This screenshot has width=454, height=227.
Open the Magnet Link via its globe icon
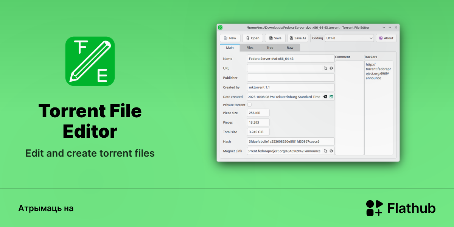pyautogui.click(x=331, y=151)
